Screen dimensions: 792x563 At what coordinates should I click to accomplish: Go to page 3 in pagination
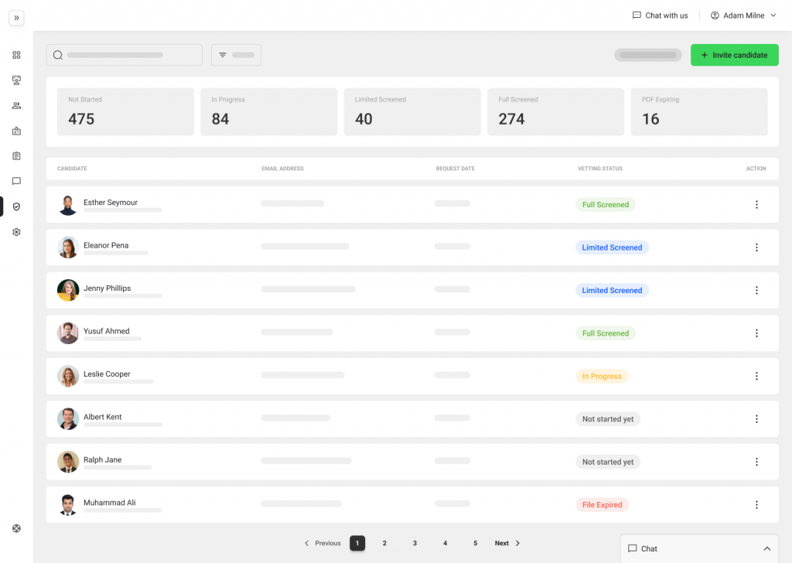point(415,543)
